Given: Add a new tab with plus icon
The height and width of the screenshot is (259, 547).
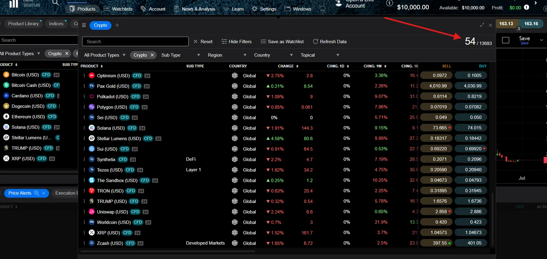Looking at the screenshot, I should coord(117,25).
